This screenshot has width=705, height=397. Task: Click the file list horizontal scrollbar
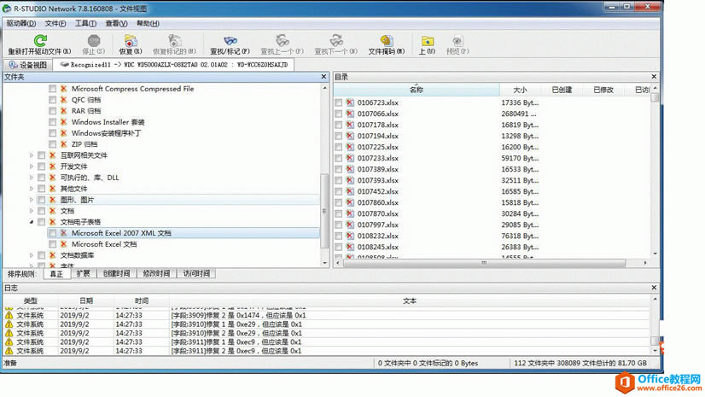pos(484,263)
